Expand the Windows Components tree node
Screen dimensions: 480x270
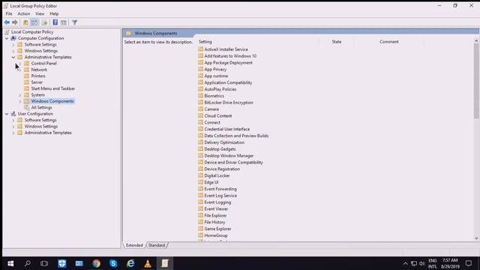pyautogui.click(x=20, y=101)
